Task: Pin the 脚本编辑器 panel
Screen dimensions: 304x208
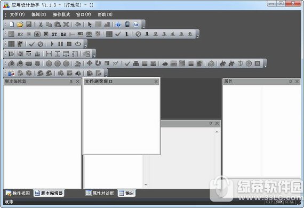Action: [x=71, y=82]
